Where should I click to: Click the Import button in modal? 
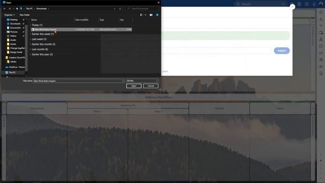282,51
